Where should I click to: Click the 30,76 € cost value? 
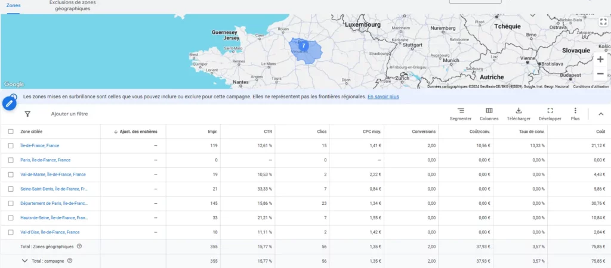click(598, 203)
